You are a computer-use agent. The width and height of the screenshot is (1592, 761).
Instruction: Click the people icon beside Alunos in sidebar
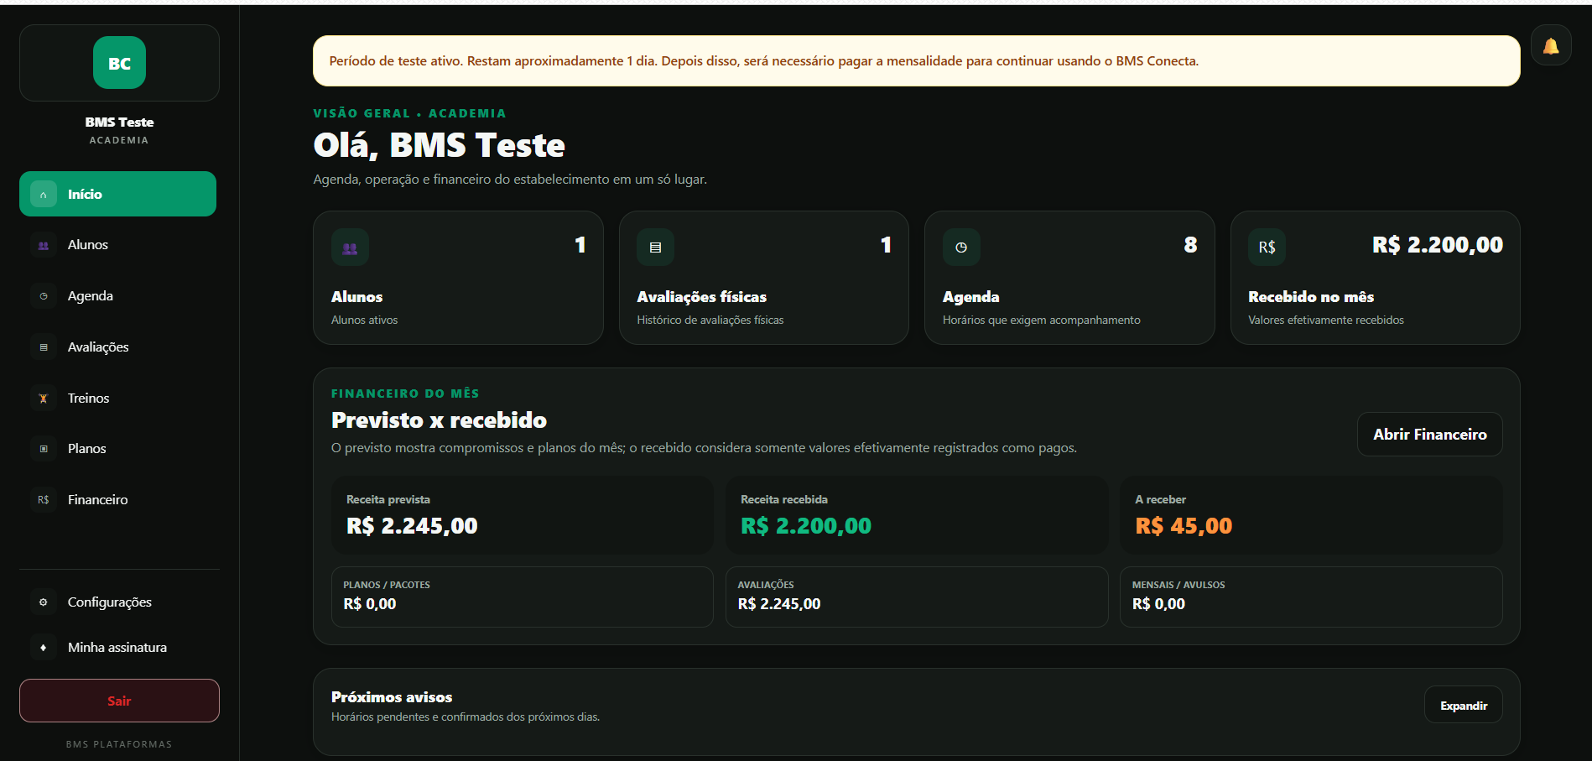click(x=44, y=245)
